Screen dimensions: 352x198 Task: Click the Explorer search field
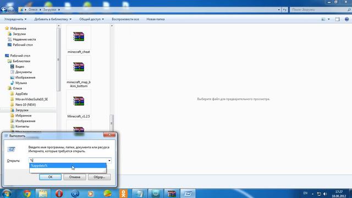coord(320,10)
